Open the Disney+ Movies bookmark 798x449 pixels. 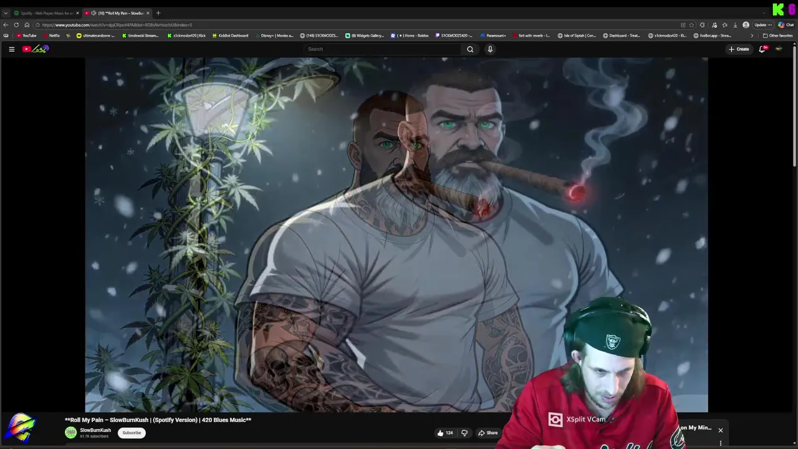click(x=274, y=36)
